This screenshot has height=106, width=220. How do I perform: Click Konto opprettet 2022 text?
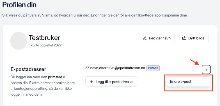[46, 45]
